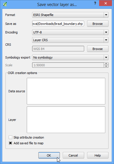The width and height of the screenshot is (114, 164).
Task: Enable Skip attribute creation checkbox
Action: tap(10, 137)
